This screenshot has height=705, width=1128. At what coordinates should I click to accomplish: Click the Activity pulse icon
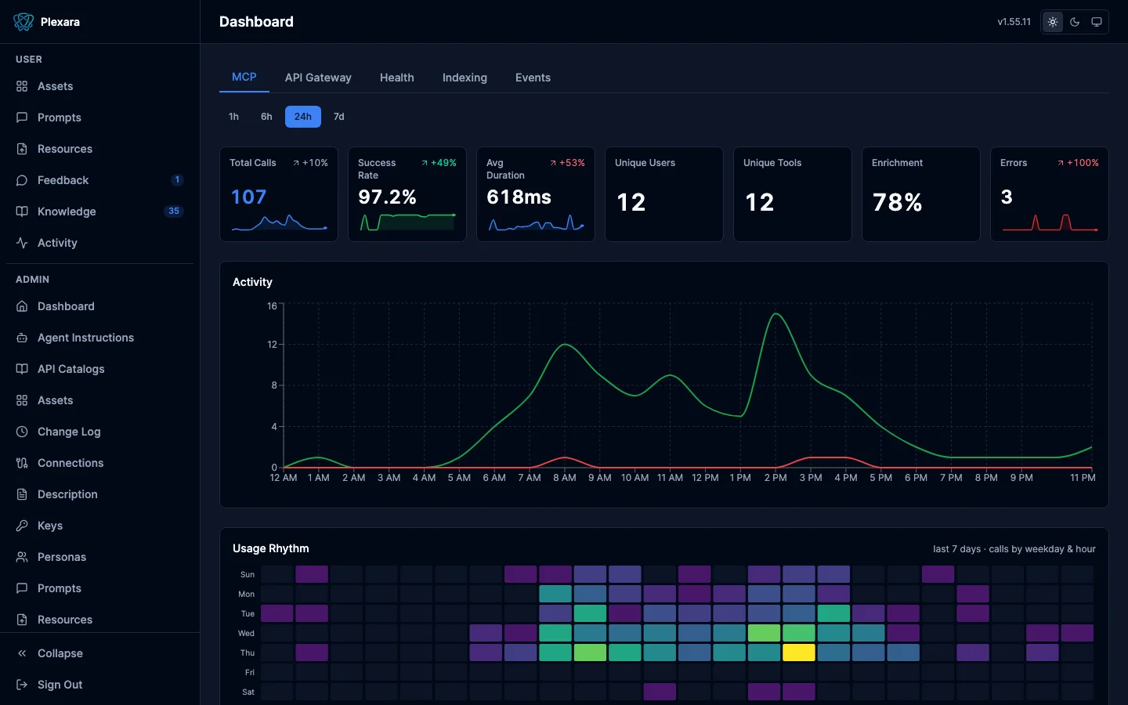(x=22, y=243)
